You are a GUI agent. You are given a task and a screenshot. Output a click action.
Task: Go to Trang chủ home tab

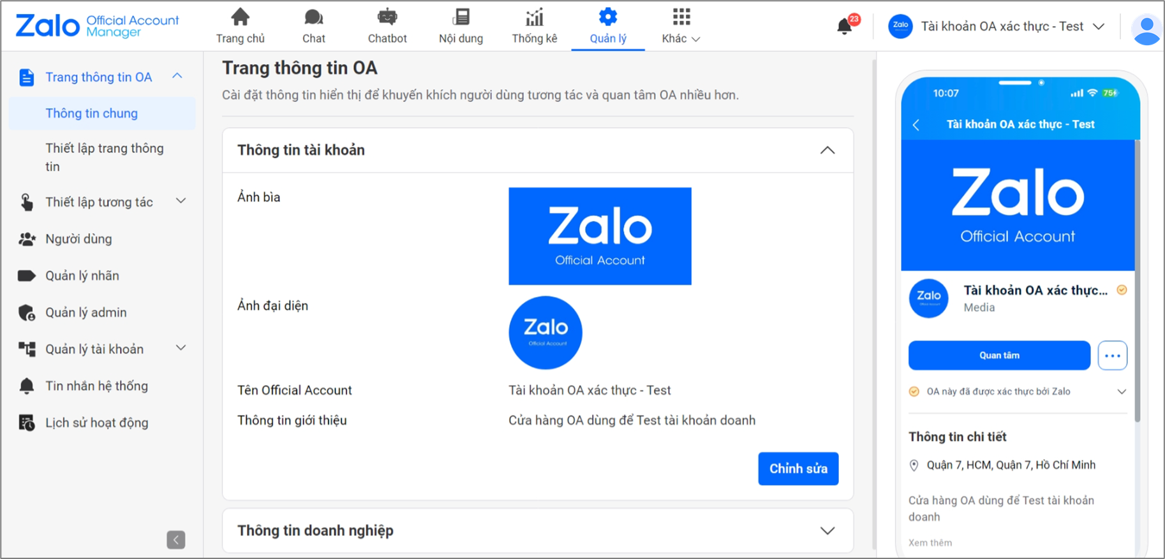[241, 16]
